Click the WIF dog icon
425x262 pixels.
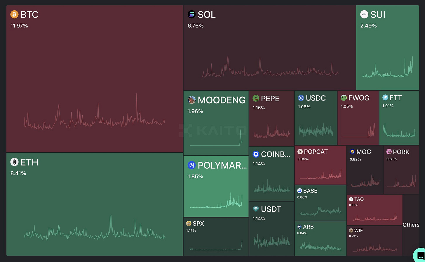pos(351,231)
